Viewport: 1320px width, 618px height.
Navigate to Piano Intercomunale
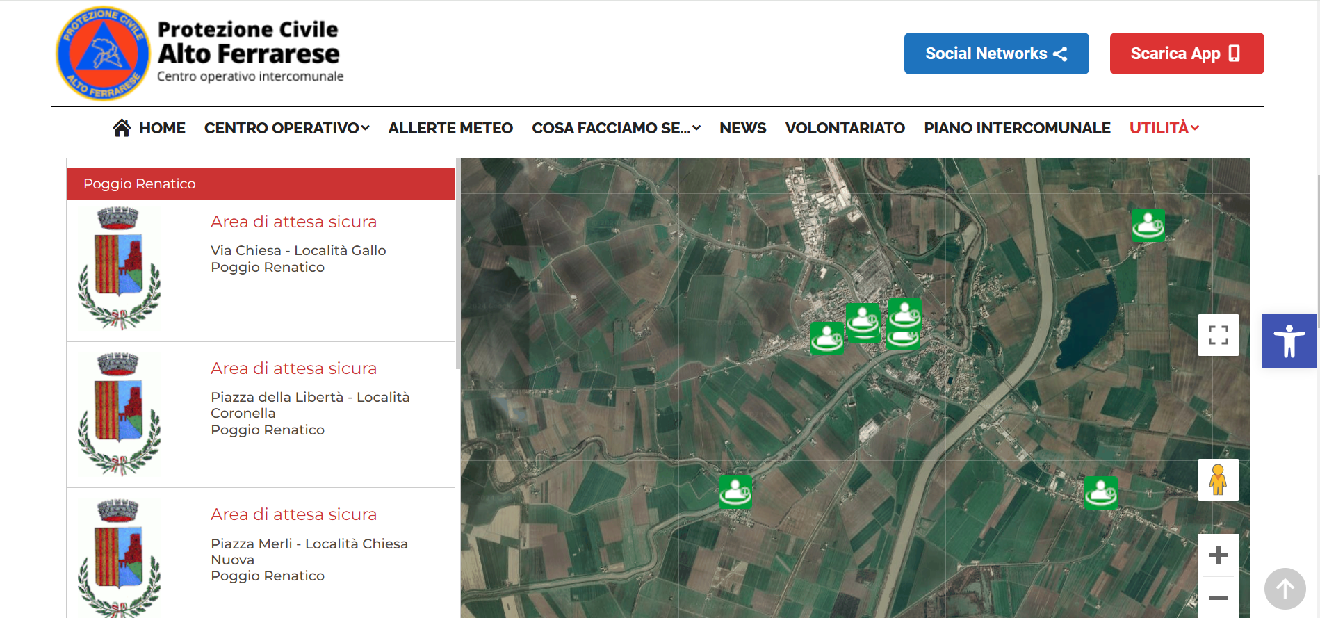pyautogui.click(x=1017, y=128)
